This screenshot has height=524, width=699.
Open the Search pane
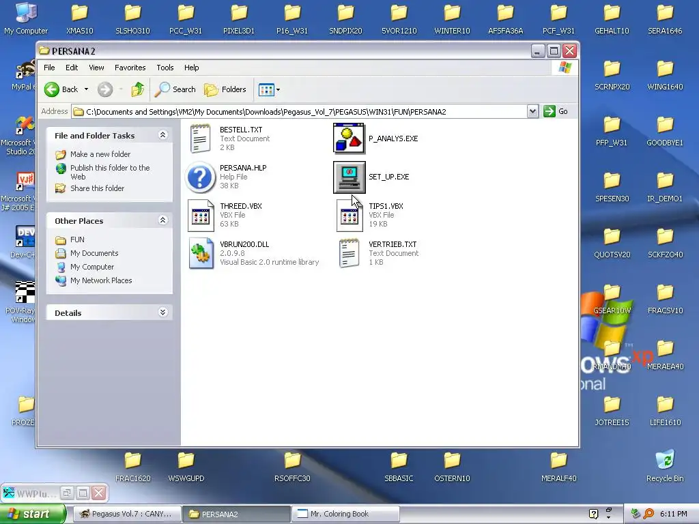pyautogui.click(x=175, y=89)
